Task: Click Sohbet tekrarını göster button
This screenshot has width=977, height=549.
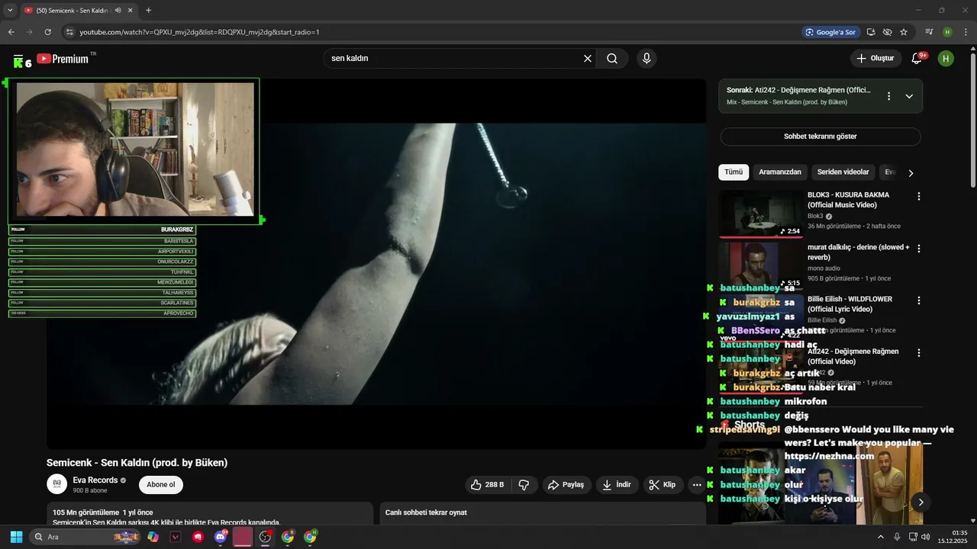Action: coord(821,136)
